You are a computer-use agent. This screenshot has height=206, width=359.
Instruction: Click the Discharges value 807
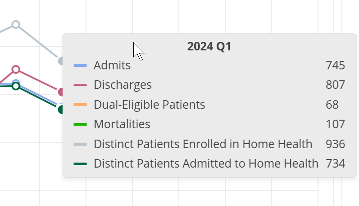pos(335,85)
